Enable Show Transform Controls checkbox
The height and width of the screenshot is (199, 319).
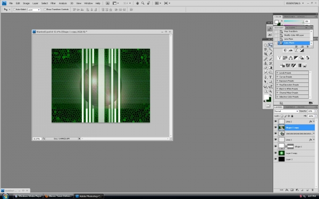tap(45, 10)
